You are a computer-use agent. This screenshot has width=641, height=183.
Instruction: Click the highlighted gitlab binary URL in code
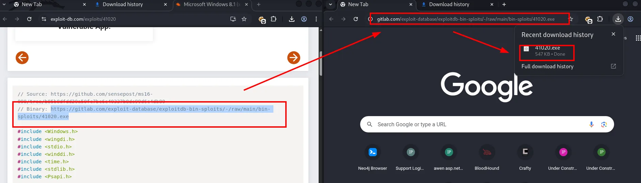pos(145,113)
